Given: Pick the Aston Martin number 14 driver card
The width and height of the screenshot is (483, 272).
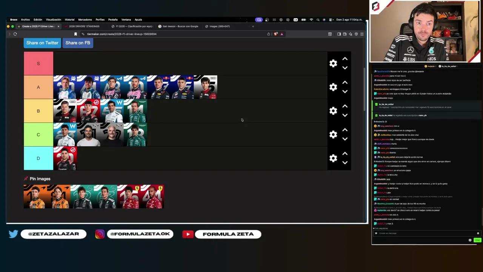Looking at the screenshot, I should (135, 111).
